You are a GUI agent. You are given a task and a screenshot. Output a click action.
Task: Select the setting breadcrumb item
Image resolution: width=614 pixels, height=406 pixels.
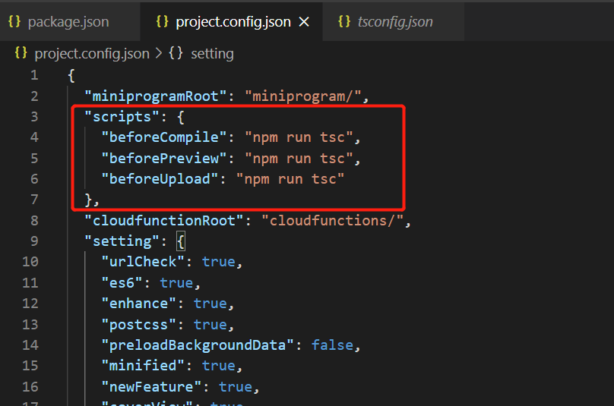(x=212, y=54)
